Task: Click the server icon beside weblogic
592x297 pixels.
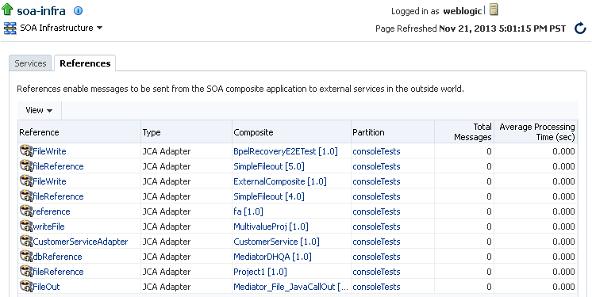Action: pyautogui.click(x=494, y=10)
